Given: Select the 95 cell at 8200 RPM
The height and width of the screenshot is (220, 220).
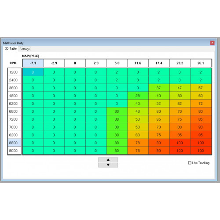Looking at the screenshot, I should [x=201, y=135].
